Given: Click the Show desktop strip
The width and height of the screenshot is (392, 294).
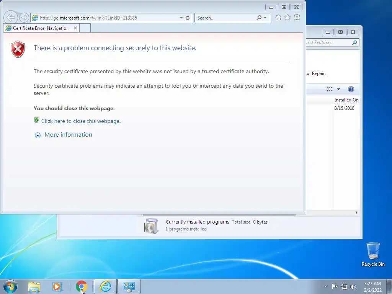Looking at the screenshot, I should [x=389, y=286].
